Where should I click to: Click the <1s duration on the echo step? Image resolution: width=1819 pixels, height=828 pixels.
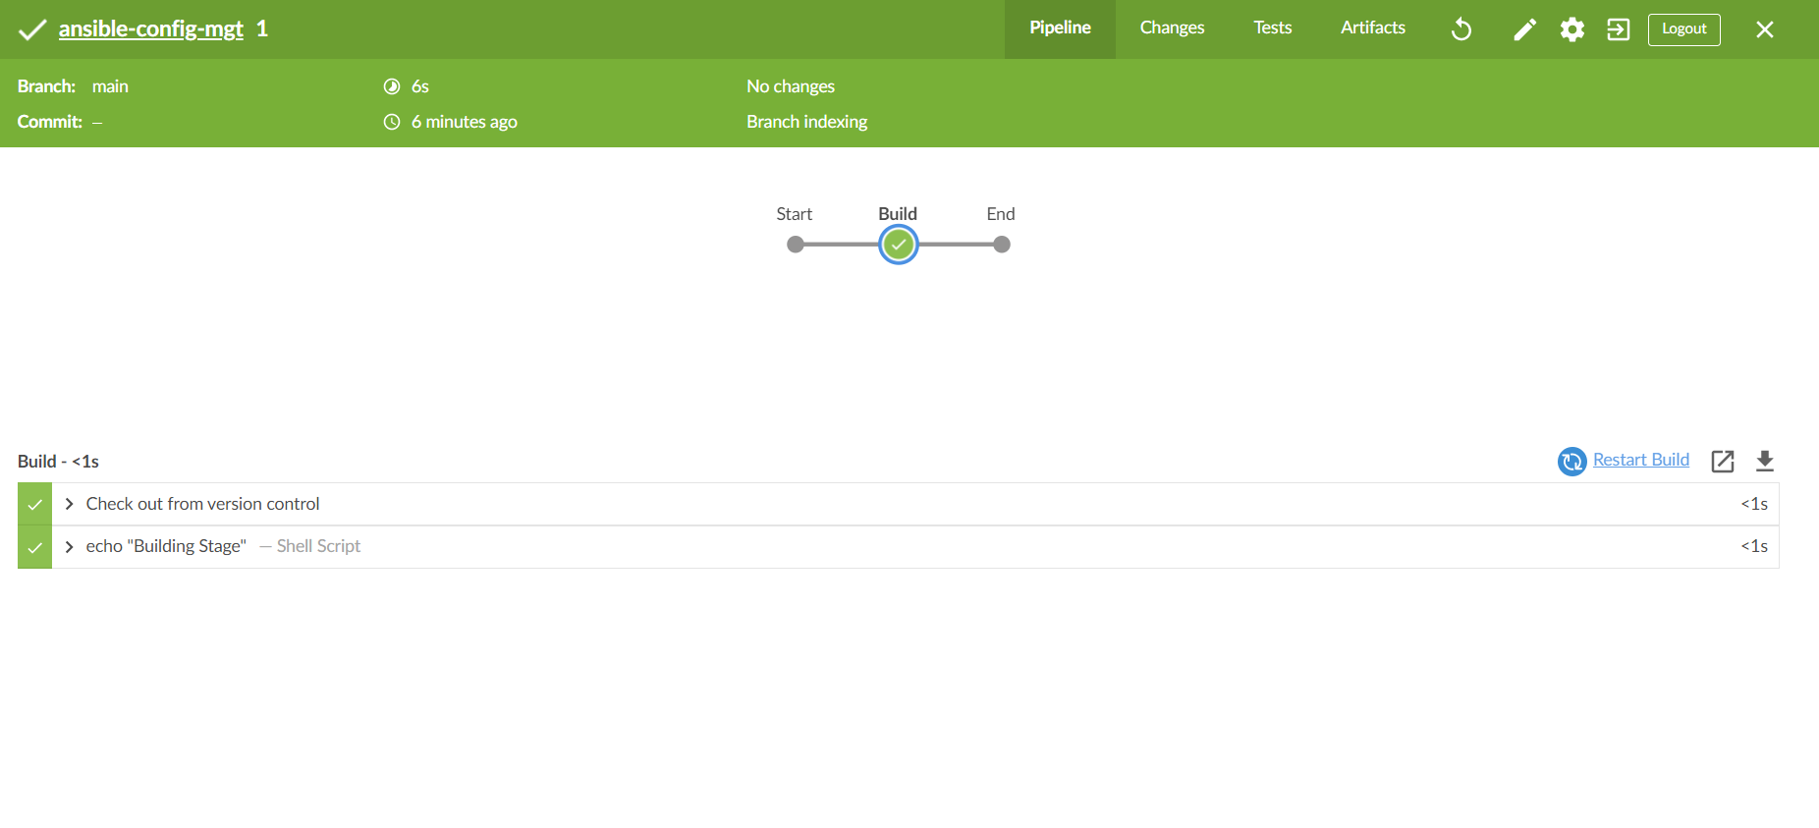click(1754, 546)
